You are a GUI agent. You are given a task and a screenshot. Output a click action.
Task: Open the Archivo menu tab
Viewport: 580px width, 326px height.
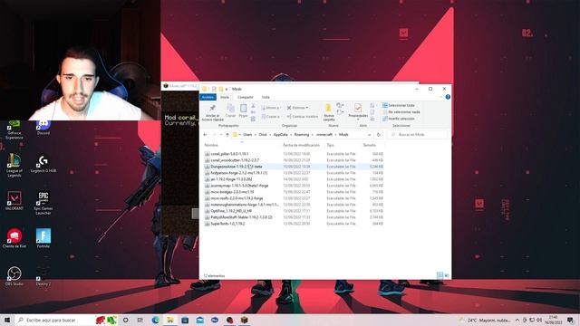click(208, 97)
